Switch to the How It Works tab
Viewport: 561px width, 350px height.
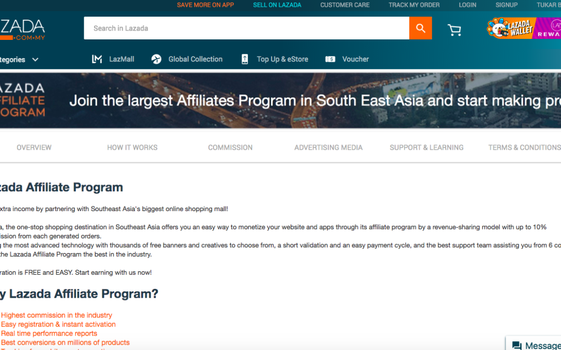pyautogui.click(x=132, y=147)
